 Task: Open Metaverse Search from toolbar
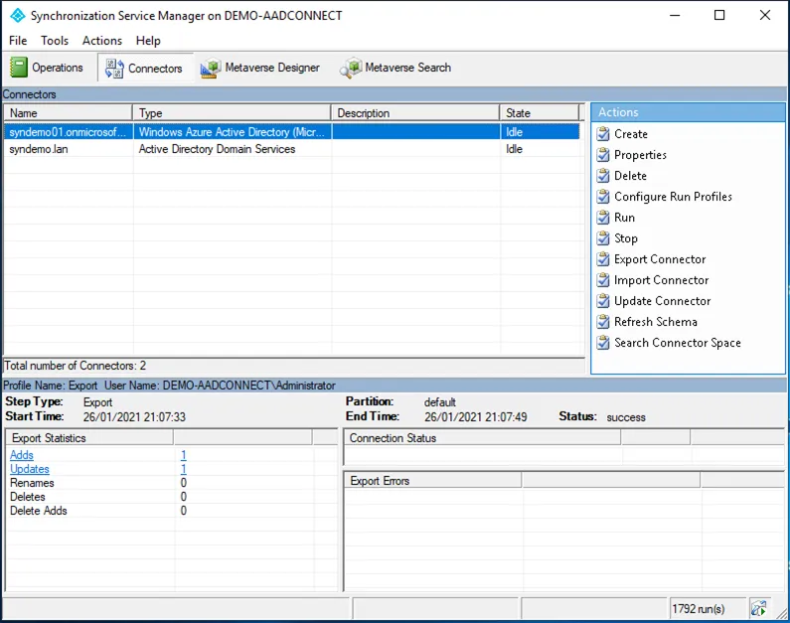[351, 69]
